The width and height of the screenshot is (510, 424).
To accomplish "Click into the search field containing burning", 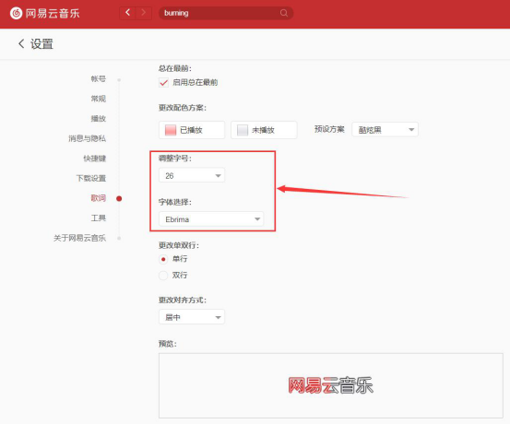I will (226, 13).
